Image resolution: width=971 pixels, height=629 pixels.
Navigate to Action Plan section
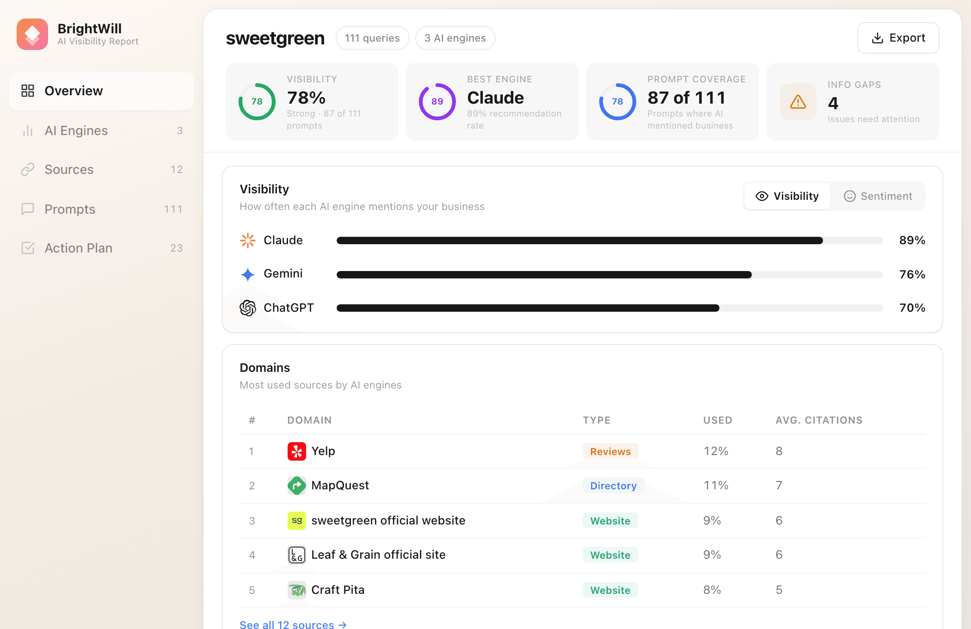tap(102, 248)
